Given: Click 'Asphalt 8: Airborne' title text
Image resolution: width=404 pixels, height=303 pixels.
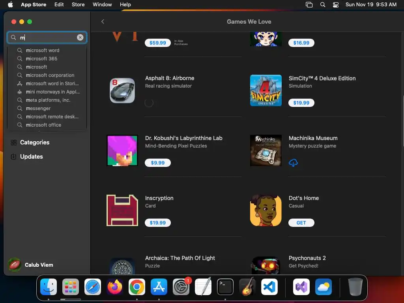Looking at the screenshot, I should (x=170, y=78).
